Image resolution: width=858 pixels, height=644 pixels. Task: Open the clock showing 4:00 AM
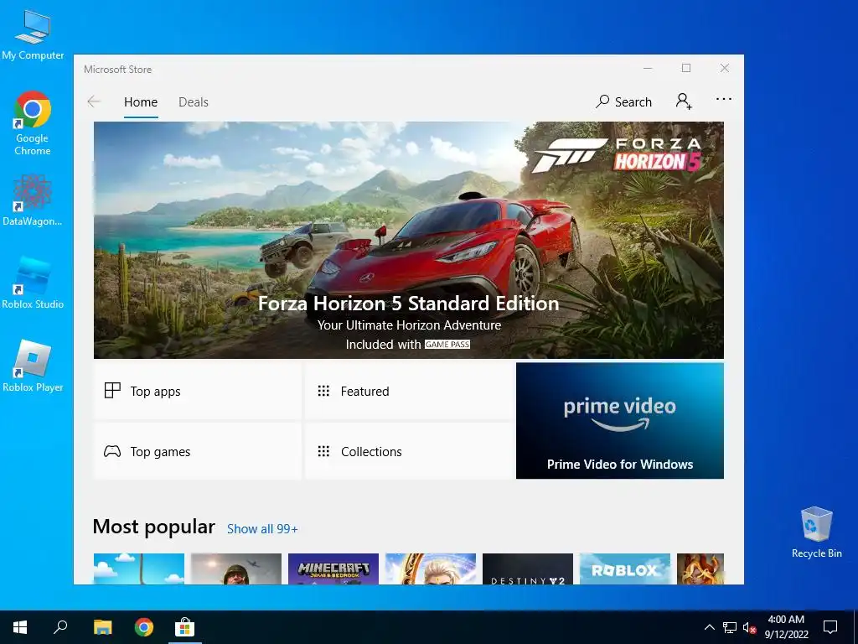click(x=786, y=627)
